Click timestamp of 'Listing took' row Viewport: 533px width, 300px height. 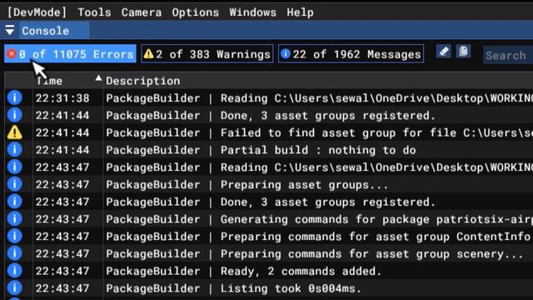[x=62, y=289]
